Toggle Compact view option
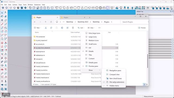The height and width of the screenshot is (98, 174). 114,74
